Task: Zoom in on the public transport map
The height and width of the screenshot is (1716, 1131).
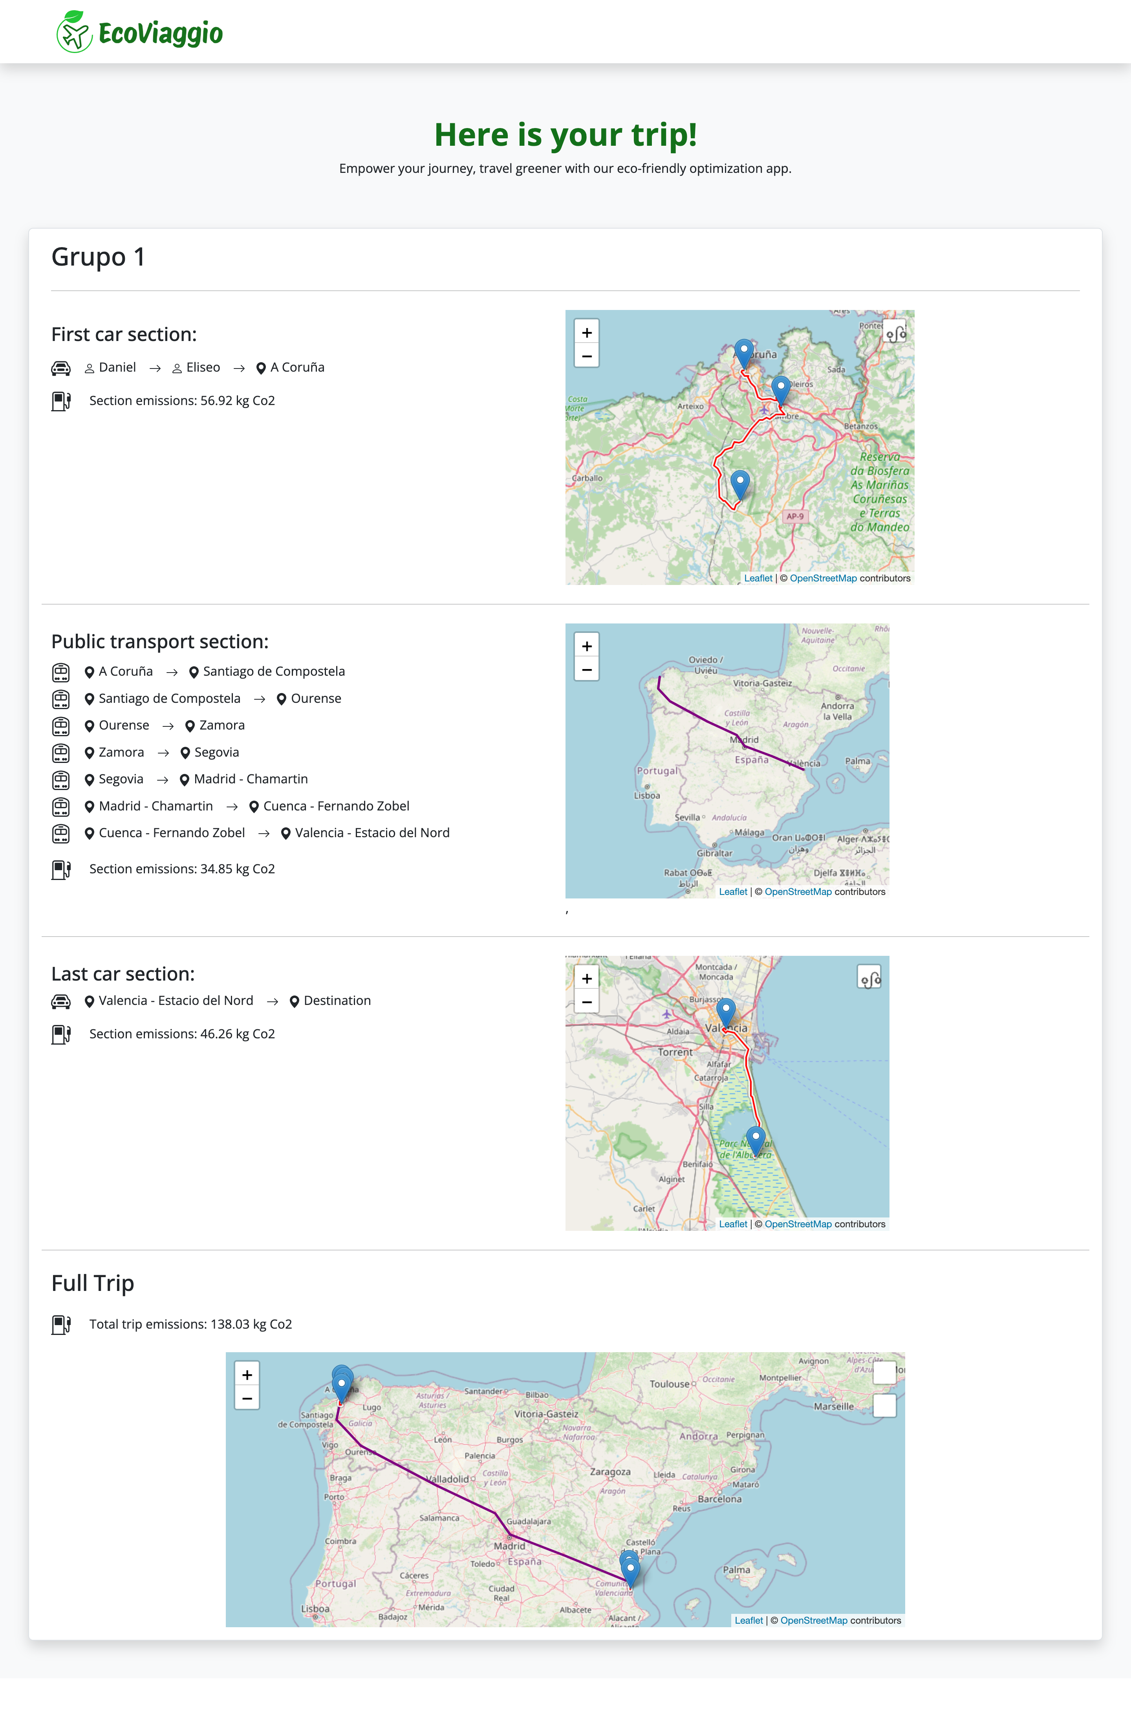Action: click(586, 646)
